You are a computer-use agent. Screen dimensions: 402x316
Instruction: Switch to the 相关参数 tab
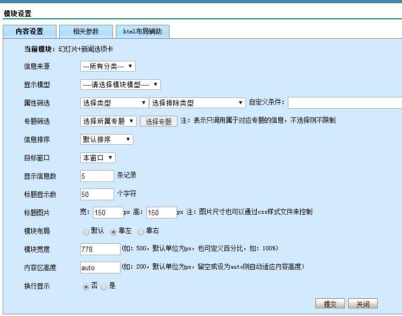pyautogui.click(x=86, y=32)
